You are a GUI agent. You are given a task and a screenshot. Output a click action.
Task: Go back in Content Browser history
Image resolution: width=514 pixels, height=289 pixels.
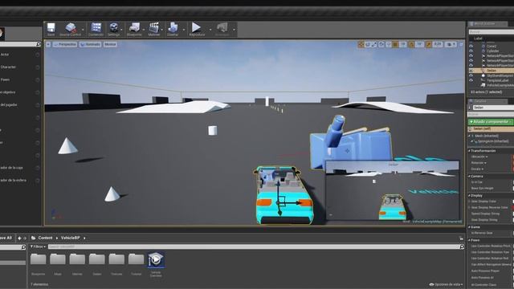coord(19,238)
